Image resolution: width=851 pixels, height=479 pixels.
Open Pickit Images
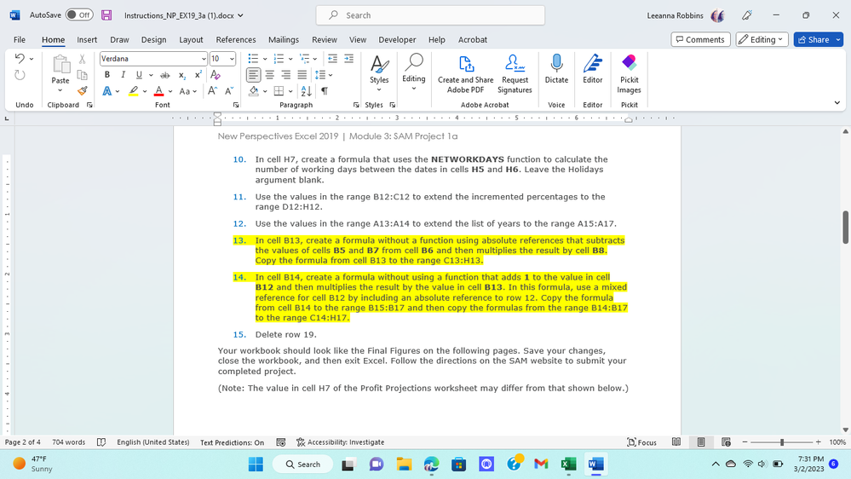[629, 74]
